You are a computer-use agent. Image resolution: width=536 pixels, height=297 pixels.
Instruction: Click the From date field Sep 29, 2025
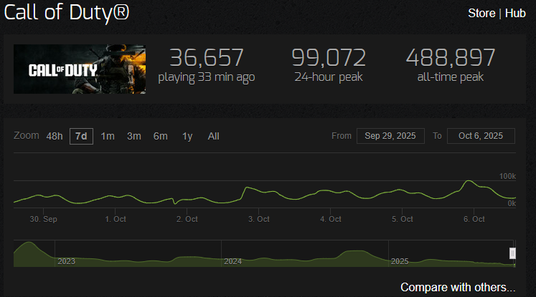point(390,136)
